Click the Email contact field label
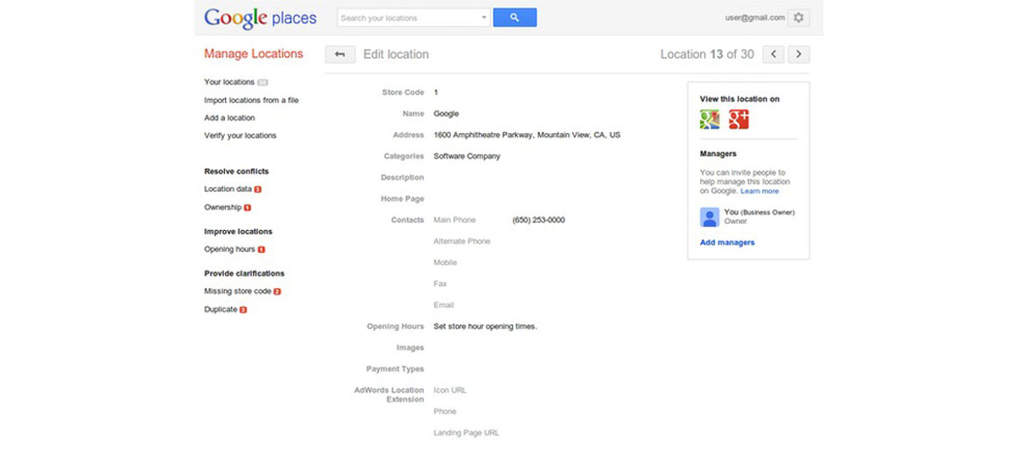Image resolution: width=1024 pixels, height=455 pixels. (x=444, y=304)
